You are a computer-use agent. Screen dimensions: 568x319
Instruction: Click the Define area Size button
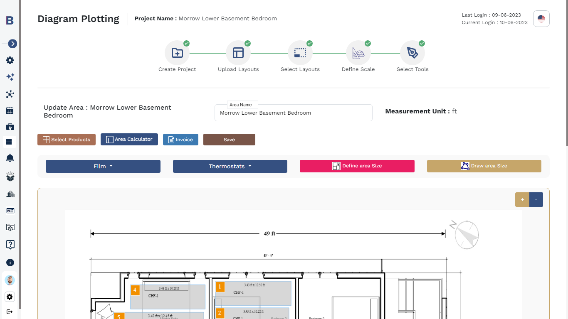[x=357, y=166]
